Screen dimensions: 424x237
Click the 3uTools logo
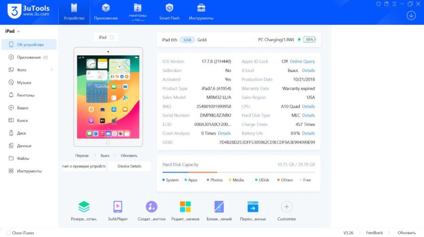[x=28, y=11]
